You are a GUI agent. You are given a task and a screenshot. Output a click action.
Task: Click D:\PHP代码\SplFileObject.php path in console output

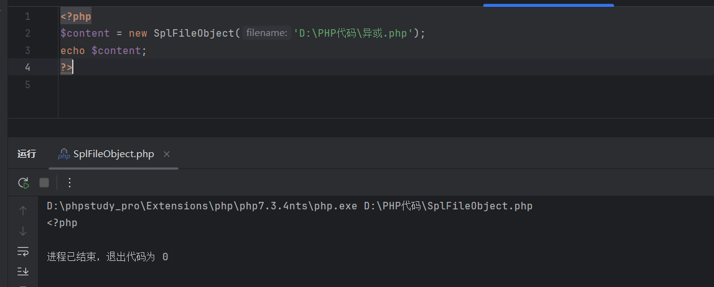448,206
